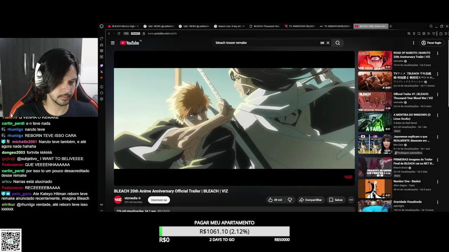
Task: Like the video with thumbs-up 49 mil
Action: (x=275, y=200)
